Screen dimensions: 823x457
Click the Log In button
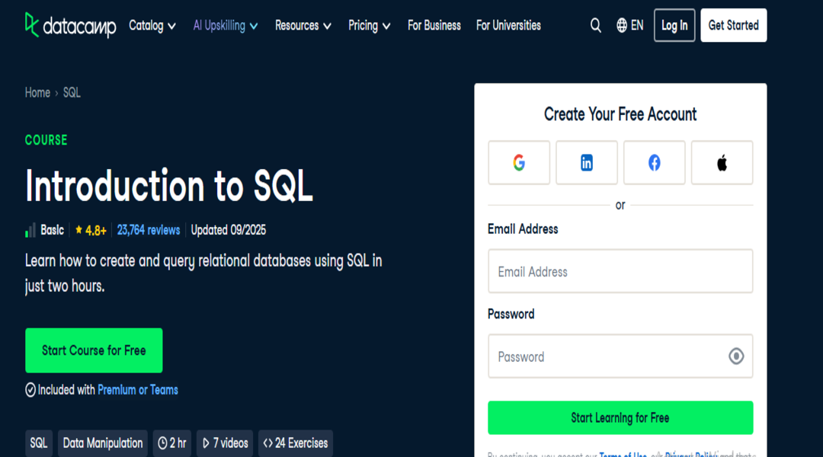[674, 25]
